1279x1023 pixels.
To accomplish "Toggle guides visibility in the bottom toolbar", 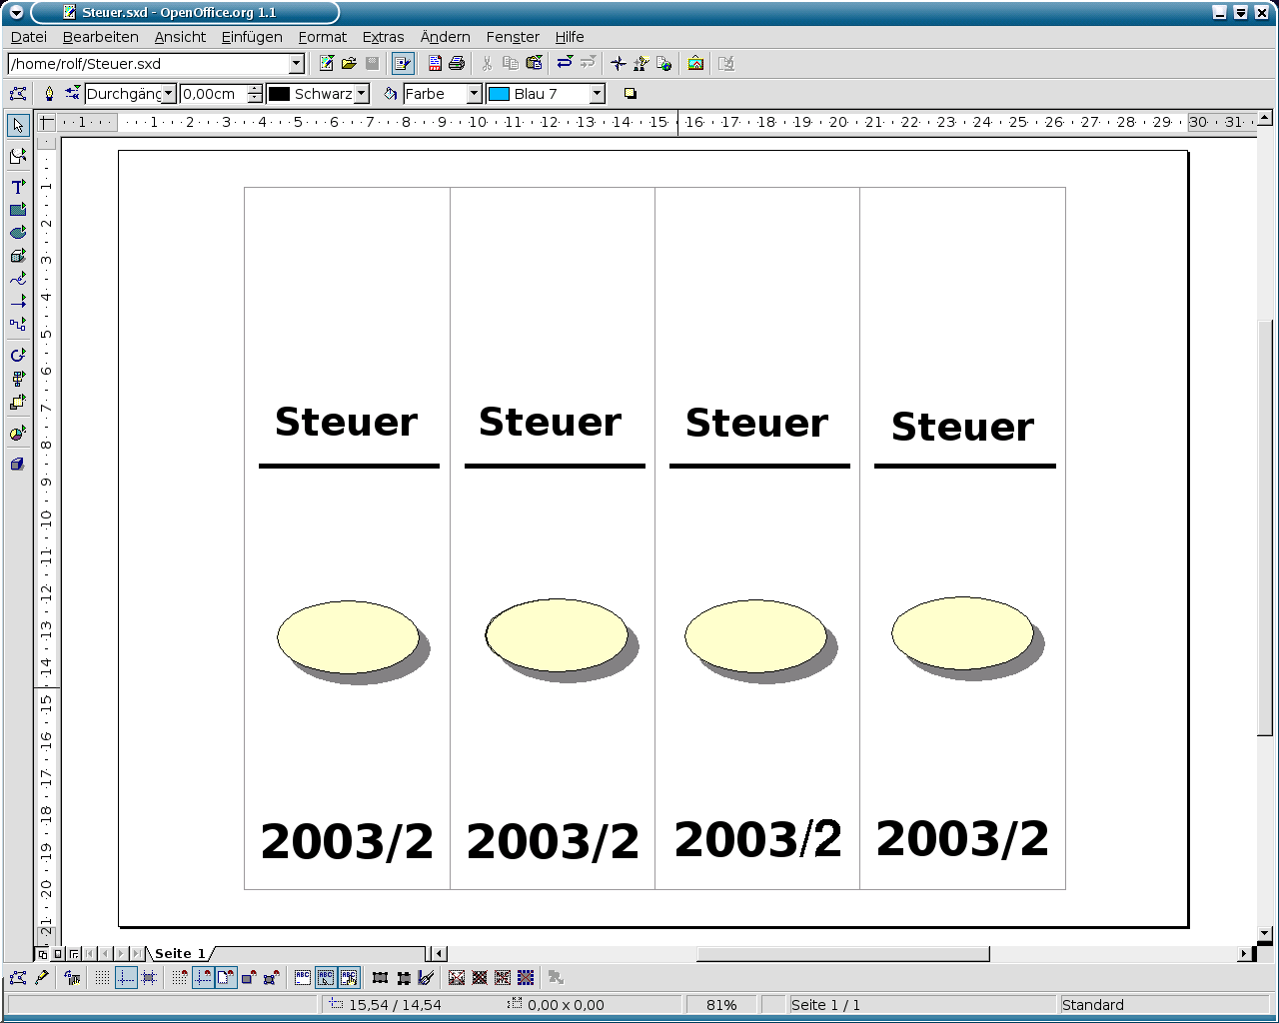I will pyautogui.click(x=126, y=978).
